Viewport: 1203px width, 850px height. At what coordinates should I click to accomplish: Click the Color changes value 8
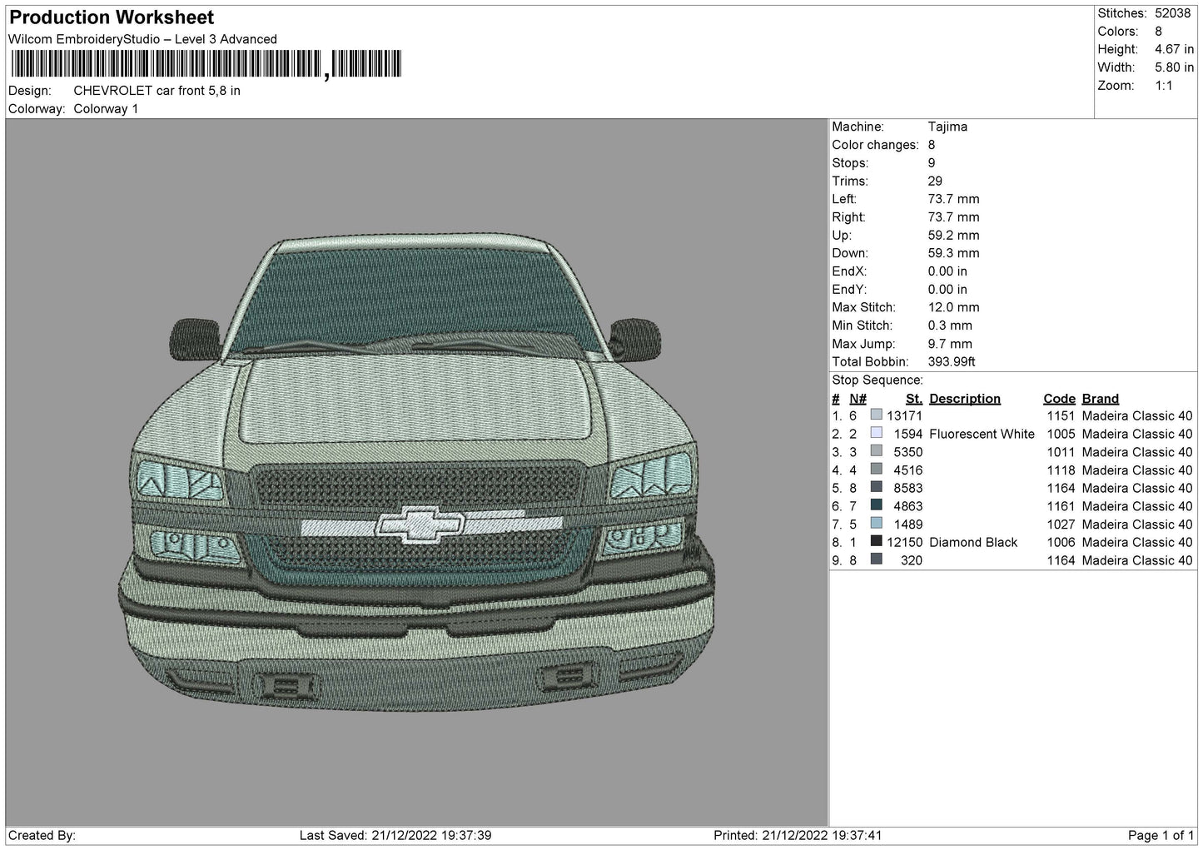tap(932, 145)
